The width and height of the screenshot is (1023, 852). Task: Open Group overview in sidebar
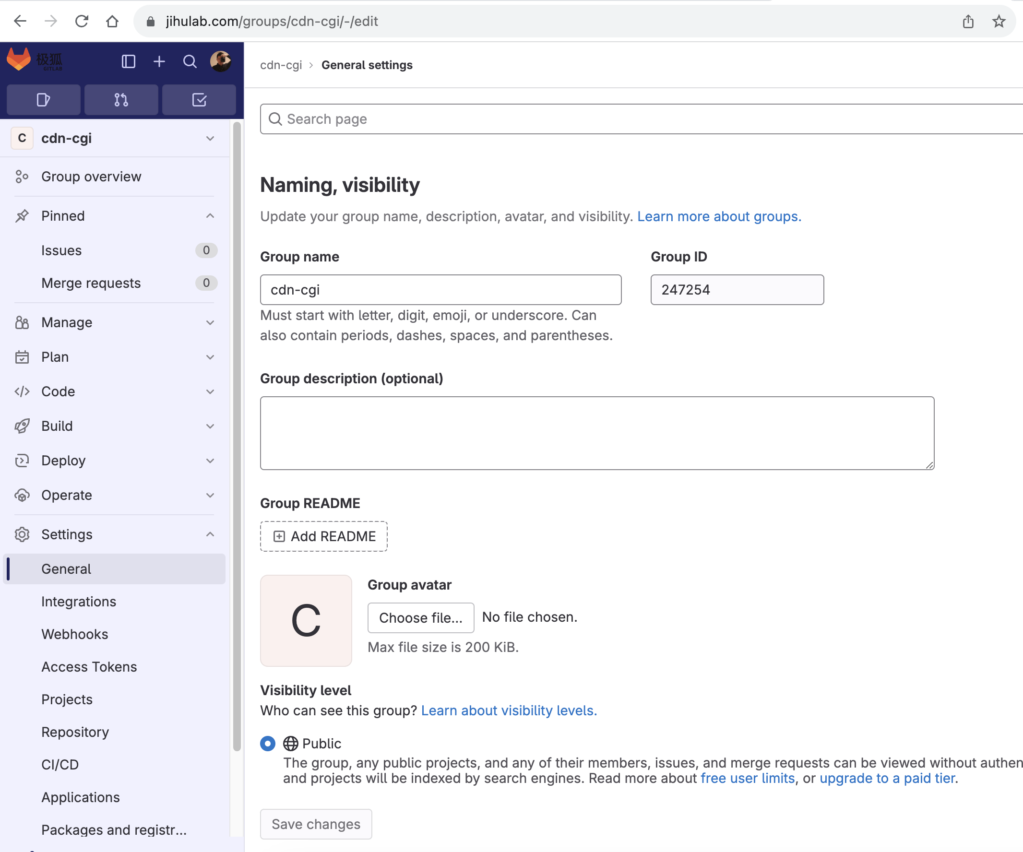point(114,177)
